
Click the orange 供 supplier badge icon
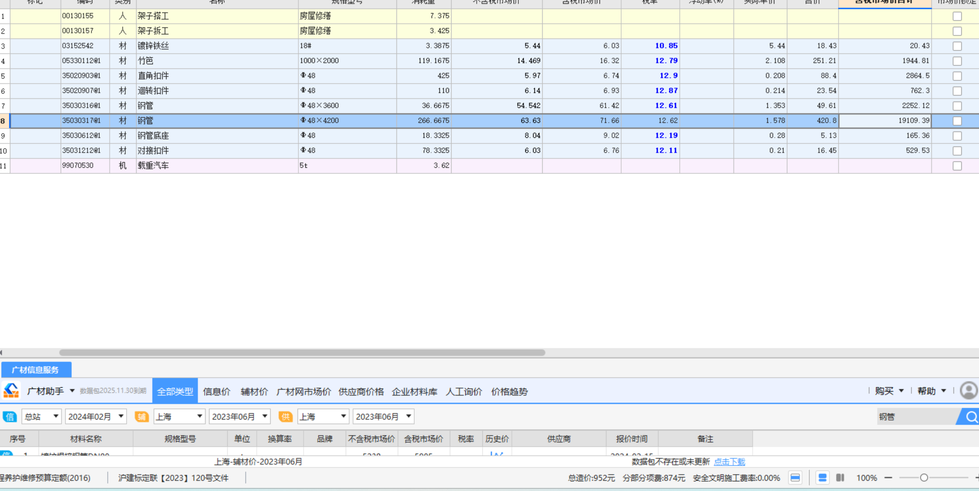285,417
